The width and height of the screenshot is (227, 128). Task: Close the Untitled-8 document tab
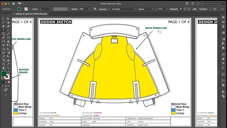click(x=13, y=14)
